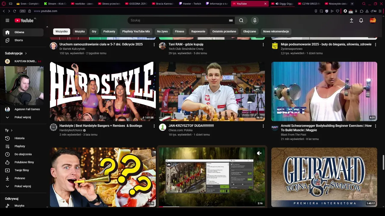Image resolution: width=385 pixels, height=216 pixels.
Task: Open Polubione filmy in the sidebar
Action: 23,162
